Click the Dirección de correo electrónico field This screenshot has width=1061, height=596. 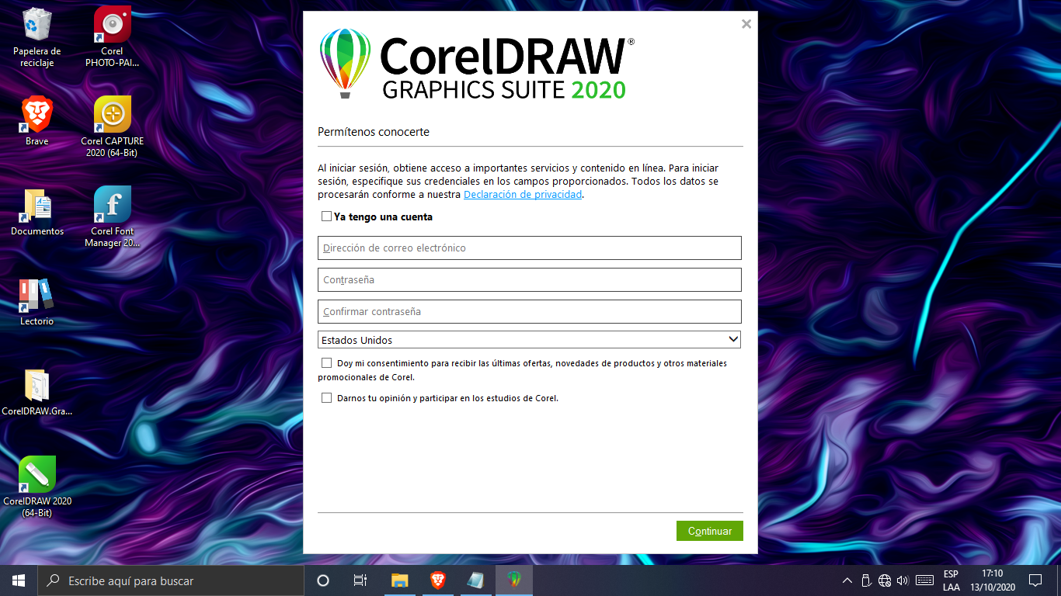[530, 248]
